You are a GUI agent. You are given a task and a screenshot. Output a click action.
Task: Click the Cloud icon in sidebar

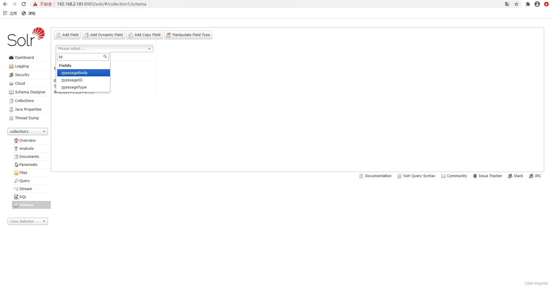pyautogui.click(x=11, y=84)
